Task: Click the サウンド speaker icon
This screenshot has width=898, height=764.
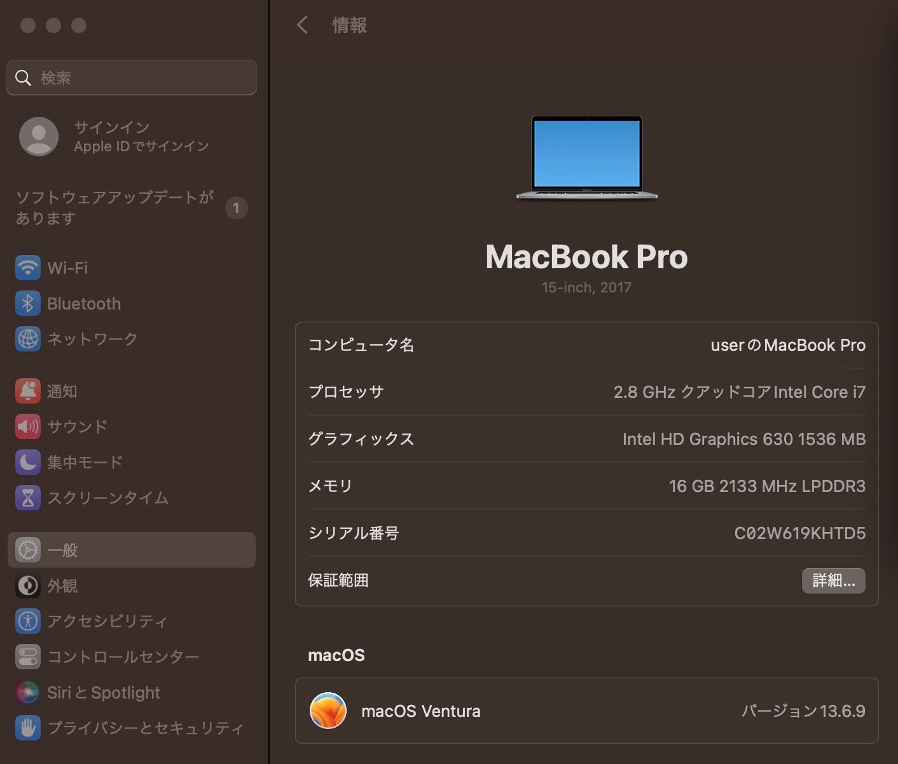Action: (27, 426)
